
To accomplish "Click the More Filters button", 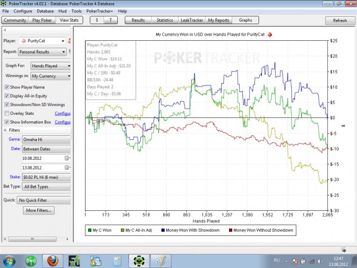I will (x=38, y=210).
